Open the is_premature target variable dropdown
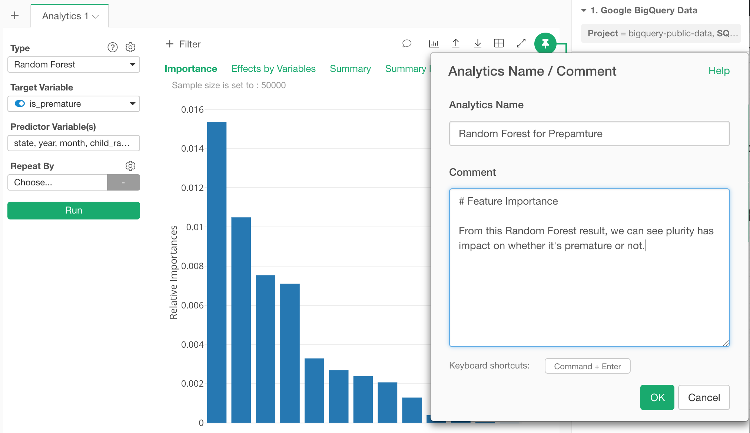This screenshot has height=433, width=750. pos(74,104)
